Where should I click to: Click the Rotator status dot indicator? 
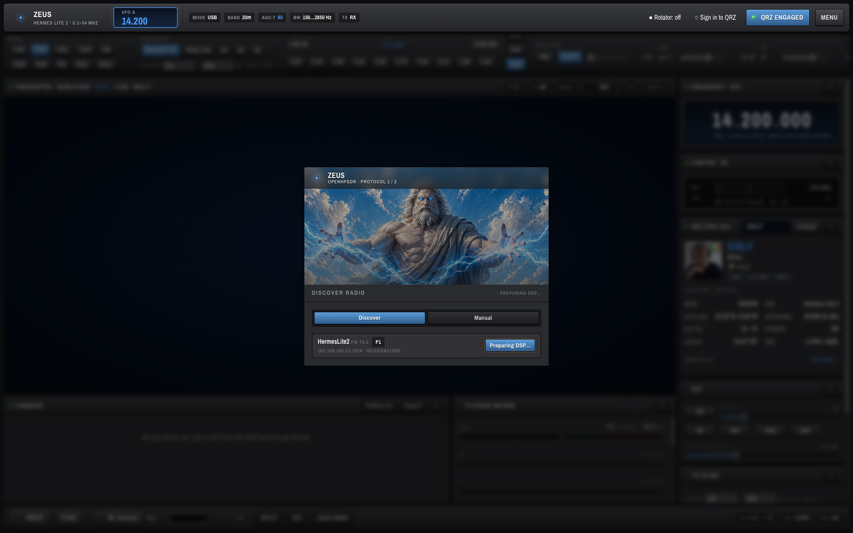click(650, 18)
